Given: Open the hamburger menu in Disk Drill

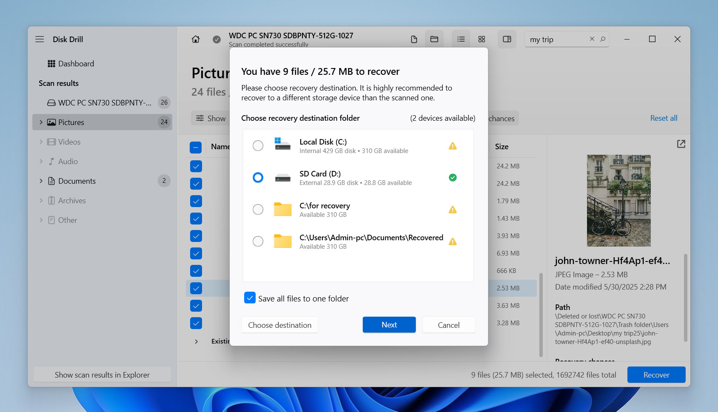Looking at the screenshot, I should [40, 39].
